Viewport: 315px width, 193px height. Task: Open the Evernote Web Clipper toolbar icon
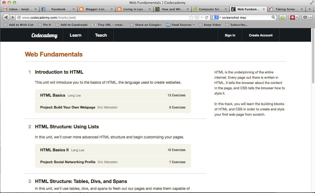pos(283,17)
